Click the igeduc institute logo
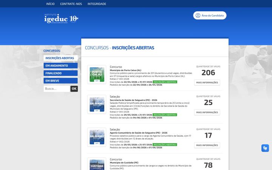The width and height of the screenshot is (272, 170). tap(61, 19)
